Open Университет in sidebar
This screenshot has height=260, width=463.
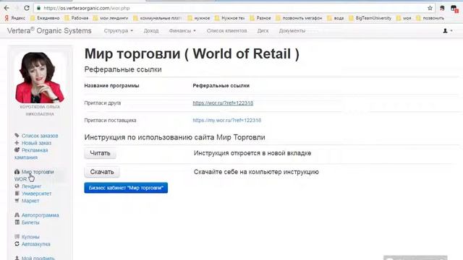pyautogui.click(x=37, y=194)
